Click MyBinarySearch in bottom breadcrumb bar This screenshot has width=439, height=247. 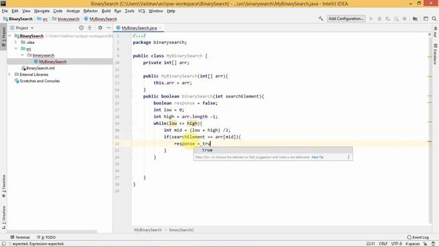148,230
